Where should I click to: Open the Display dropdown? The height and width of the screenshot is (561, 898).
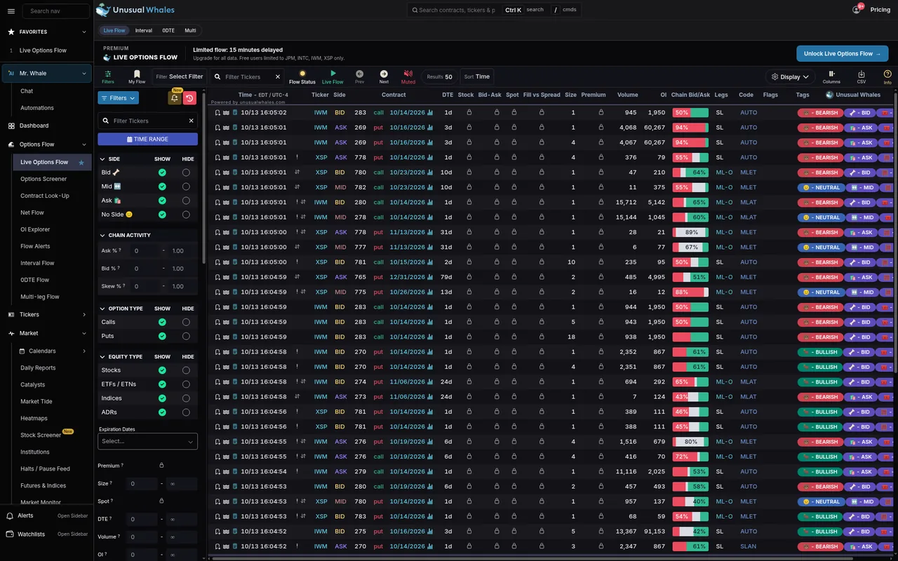[790, 77]
